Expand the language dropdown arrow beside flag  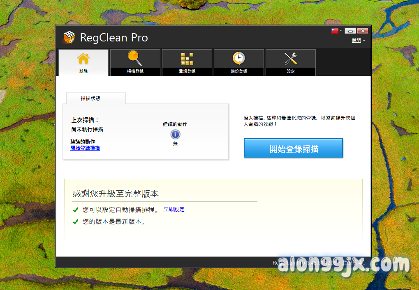[x=341, y=31]
